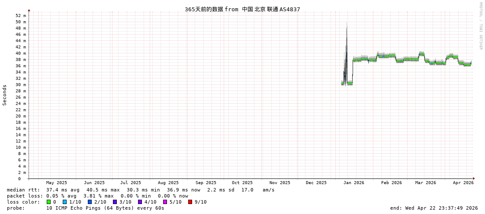Click the light blue 1/10 loss swatch

(x=64, y=202)
